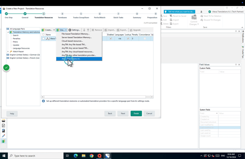Open the Alexa Translations A.I. account menu

point(226,12)
